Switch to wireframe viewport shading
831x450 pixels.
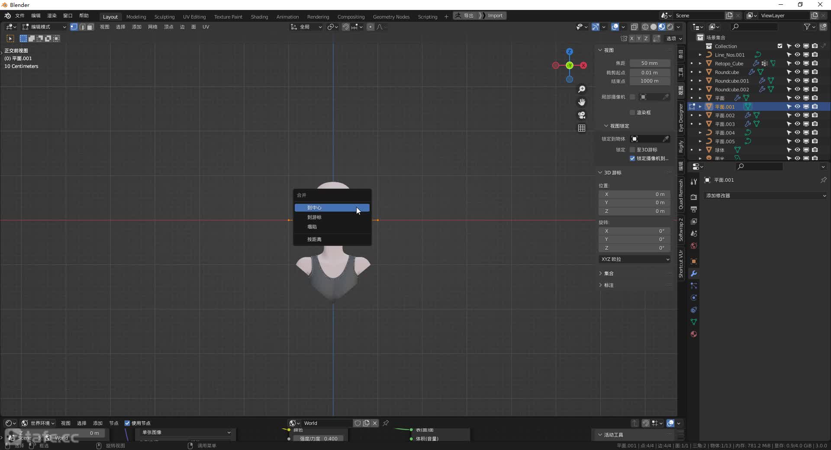pyautogui.click(x=645, y=27)
